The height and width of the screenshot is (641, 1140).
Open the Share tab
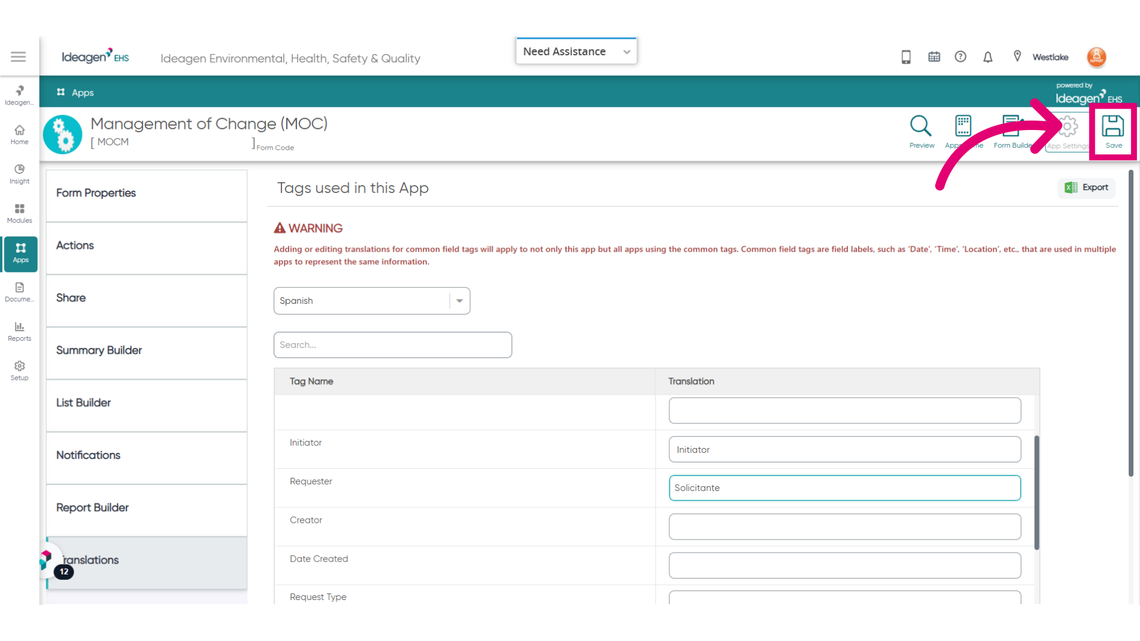click(147, 301)
